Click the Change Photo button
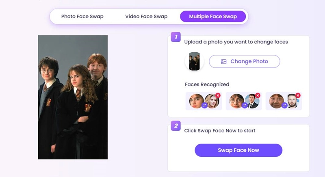 coord(244,62)
